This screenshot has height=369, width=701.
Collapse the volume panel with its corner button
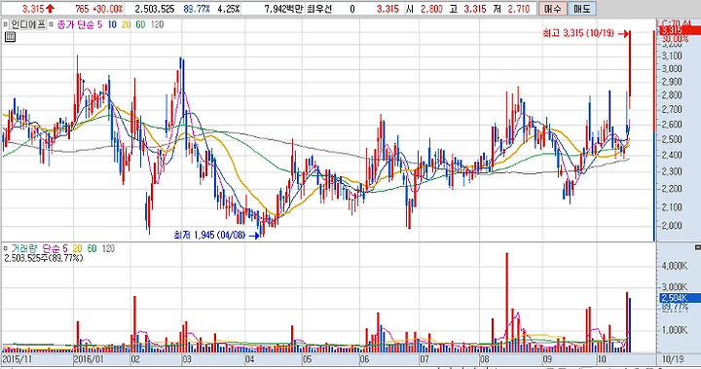tap(697, 247)
